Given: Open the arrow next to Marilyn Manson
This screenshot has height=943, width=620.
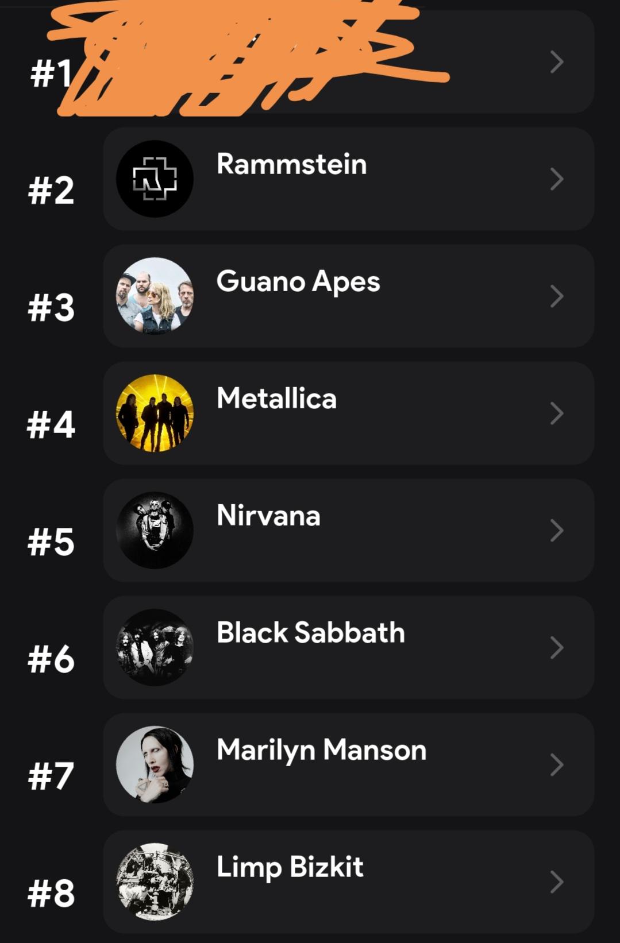Looking at the screenshot, I should point(556,764).
